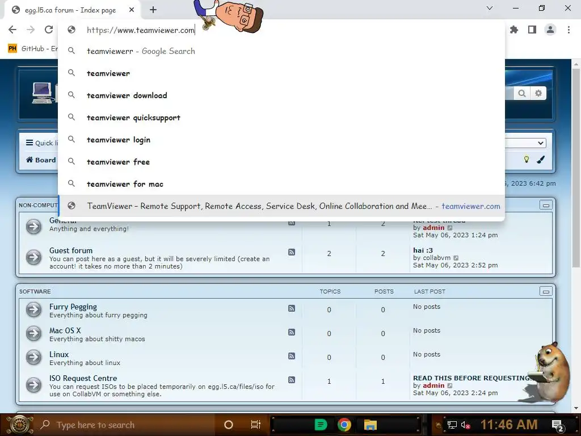This screenshot has height=436, width=581.
Task: Open Guest forum RSS feed icon
Action: pyautogui.click(x=292, y=252)
